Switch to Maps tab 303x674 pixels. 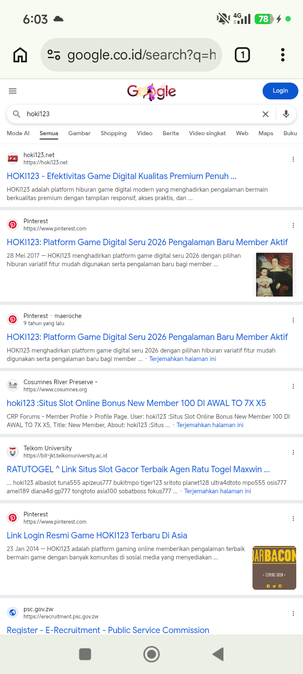click(266, 133)
